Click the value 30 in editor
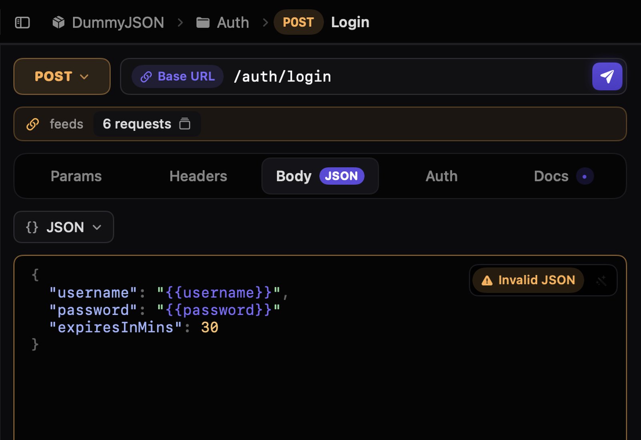The width and height of the screenshot is (641, 440). (210, 328)
